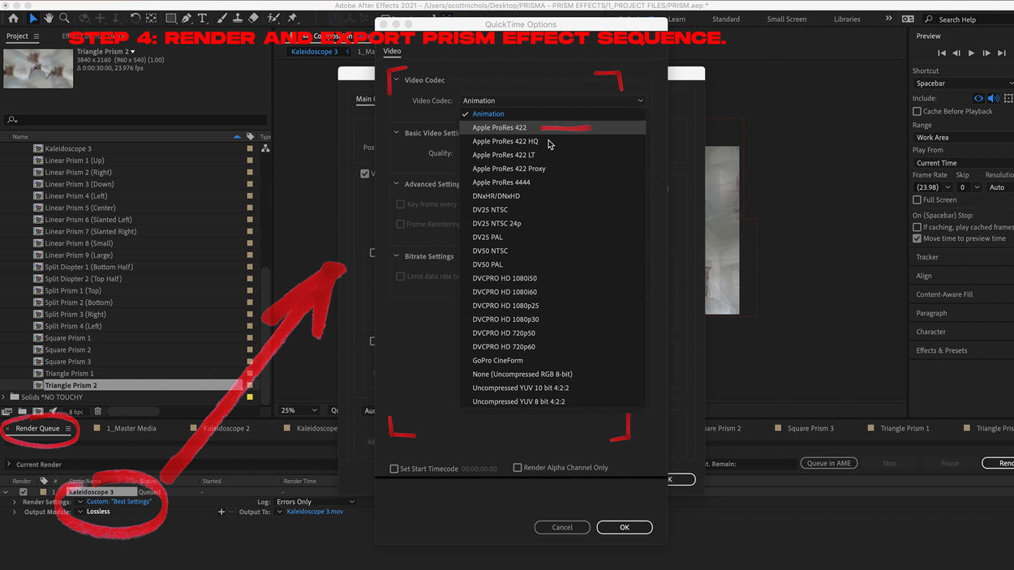The width and height of the screenshot is (1014, 570).
Task: Enable Render Alpha Channel Only checkbox
Action: [x=518, y=468]
